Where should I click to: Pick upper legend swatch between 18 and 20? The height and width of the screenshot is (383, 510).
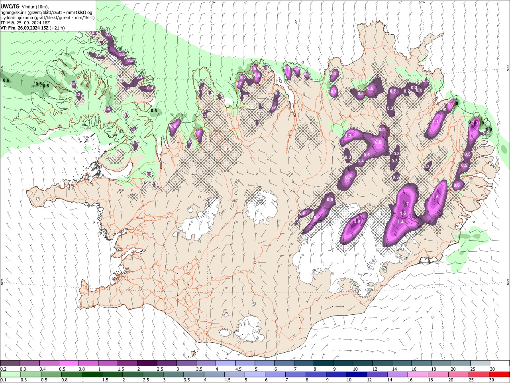(x=440, y=363)
